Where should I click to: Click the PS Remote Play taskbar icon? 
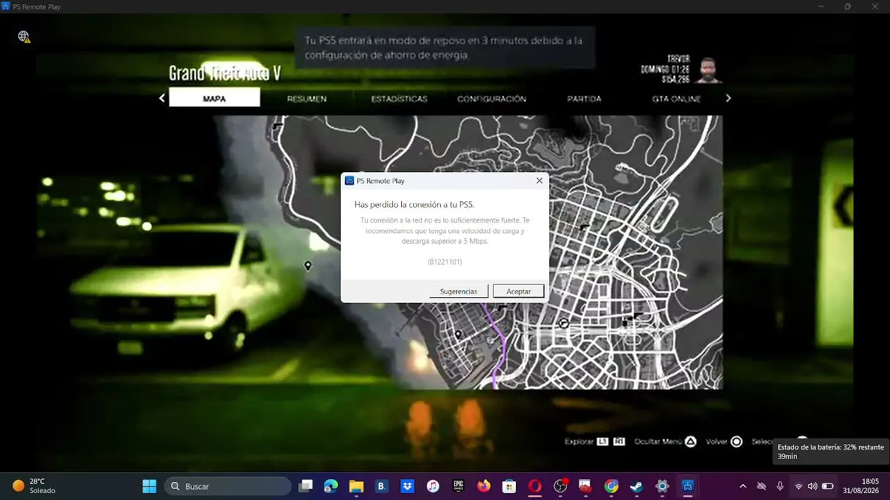coord(688,486)
